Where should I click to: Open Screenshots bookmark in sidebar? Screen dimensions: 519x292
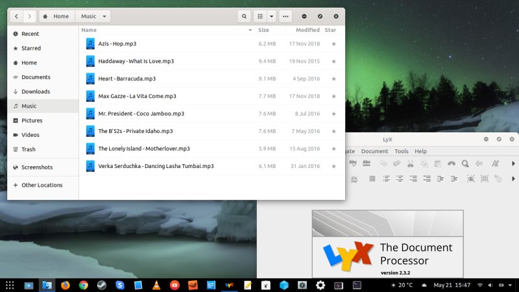43,167
